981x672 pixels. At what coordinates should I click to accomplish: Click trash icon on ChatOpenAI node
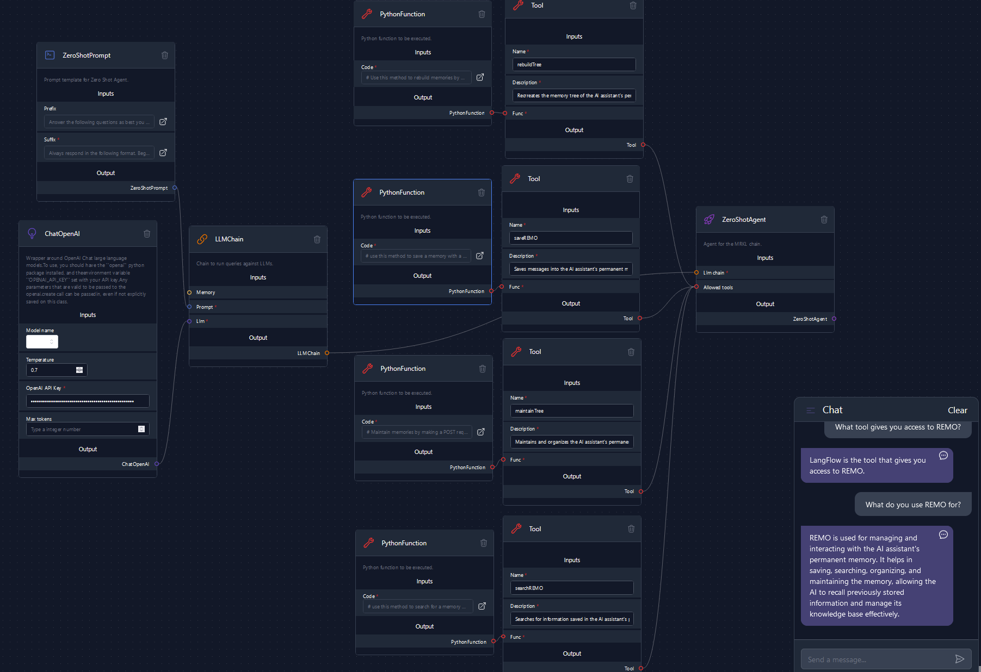pyautogui.click(x=147, y=234)
